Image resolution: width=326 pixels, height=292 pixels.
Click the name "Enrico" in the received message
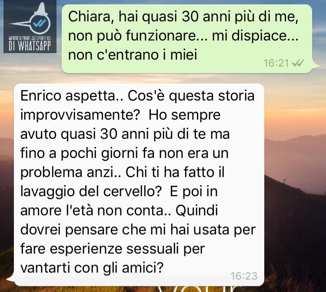pos(41,96)
